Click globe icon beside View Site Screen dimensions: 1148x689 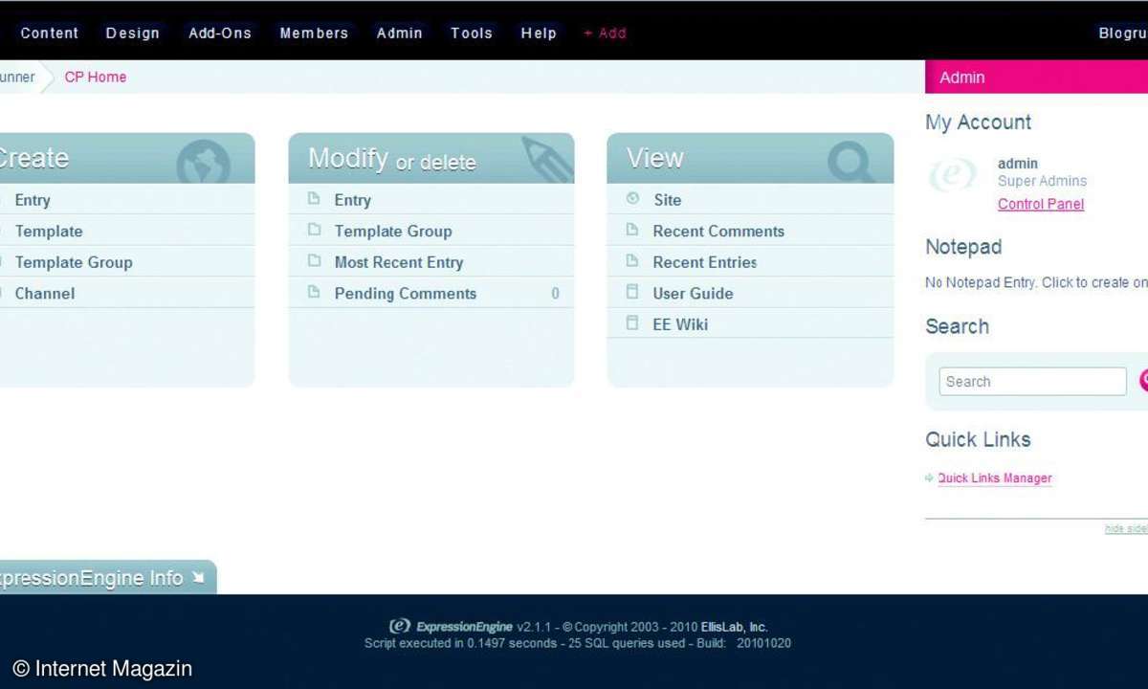(632, 199)
